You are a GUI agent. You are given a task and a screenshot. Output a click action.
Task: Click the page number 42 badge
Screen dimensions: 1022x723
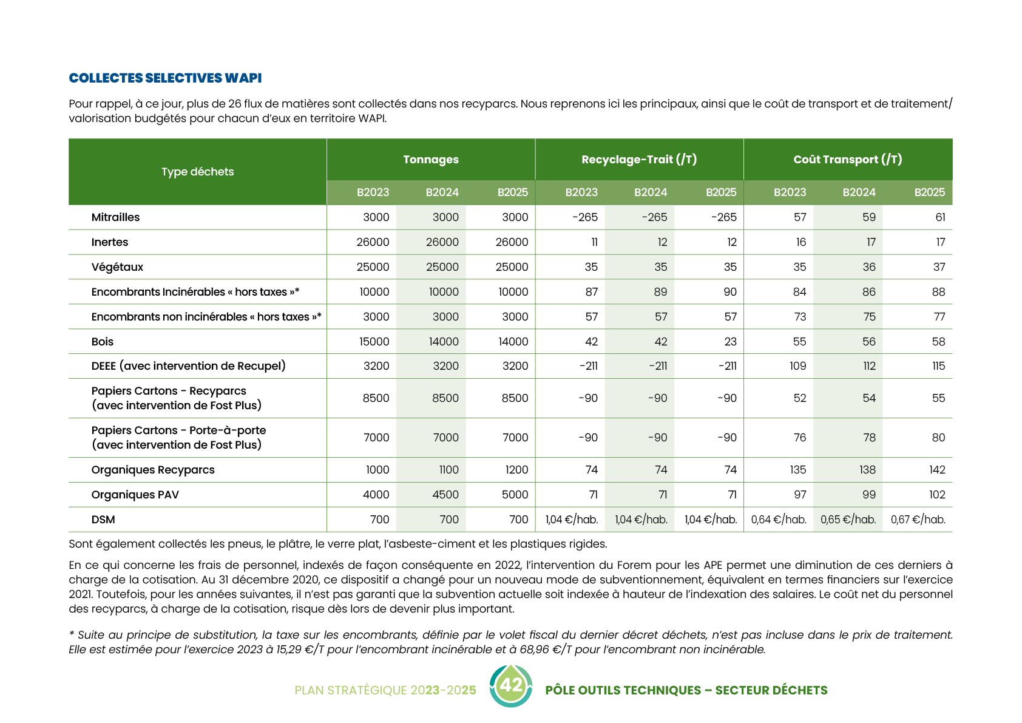511,686
